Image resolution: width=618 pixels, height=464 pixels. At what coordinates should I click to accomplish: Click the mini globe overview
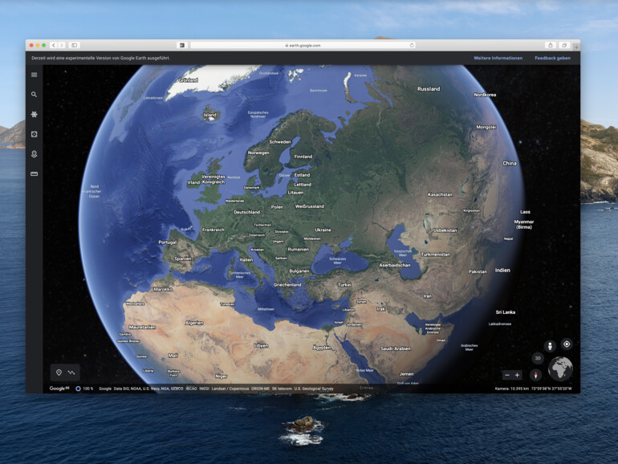tap(560, 368)
